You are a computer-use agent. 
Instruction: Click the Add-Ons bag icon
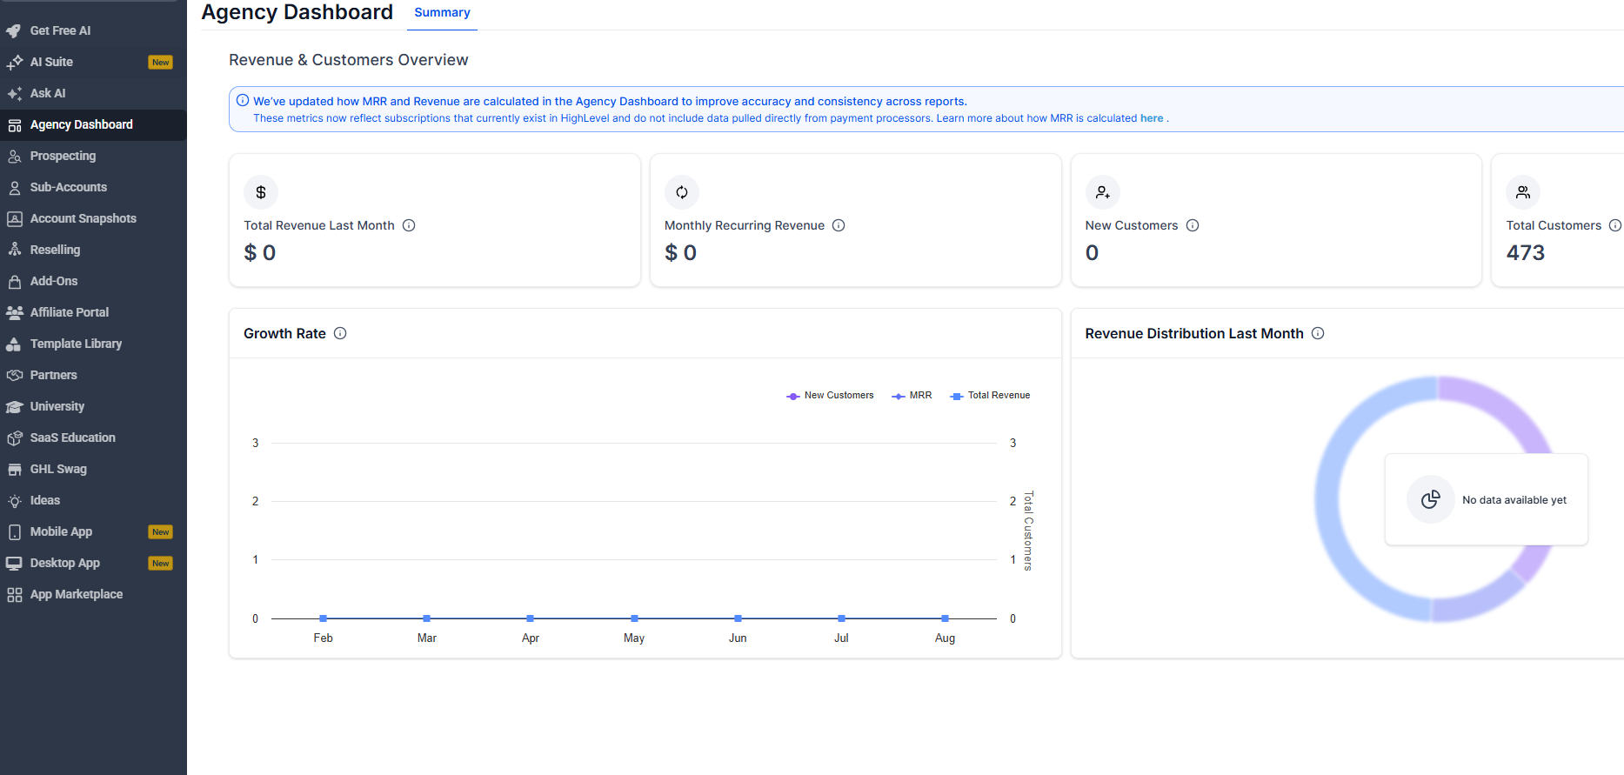point(14,281)
